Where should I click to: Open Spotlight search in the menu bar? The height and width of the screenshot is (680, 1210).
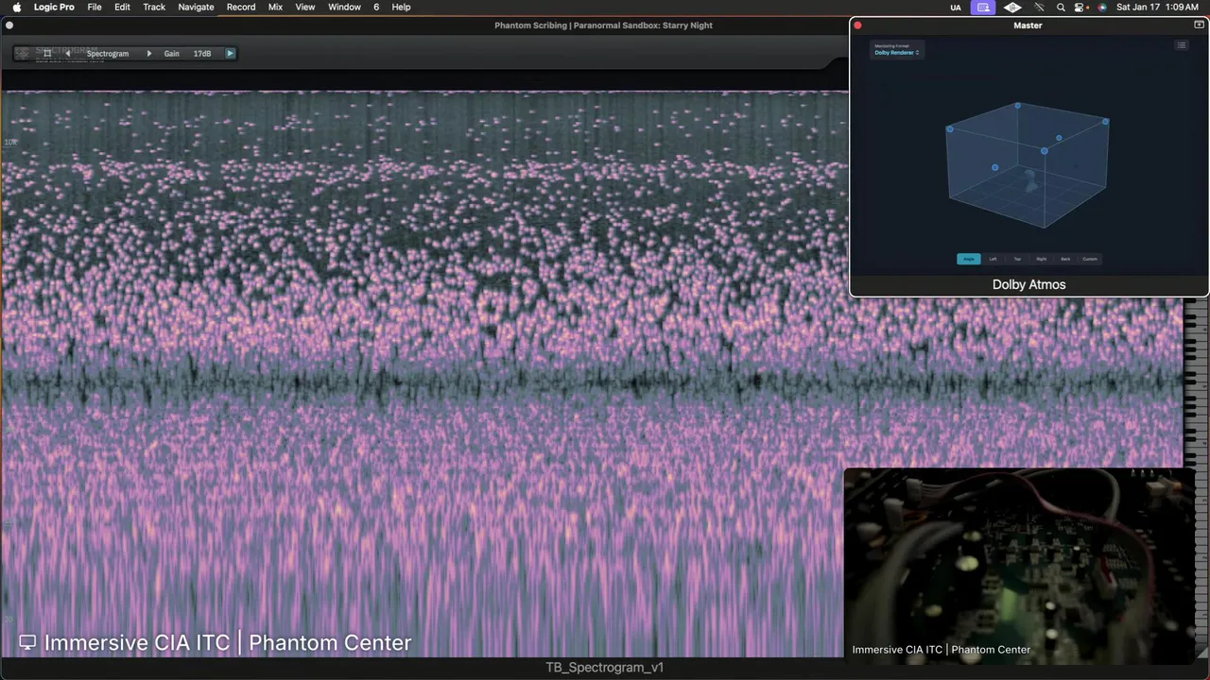coord(1061,8)
